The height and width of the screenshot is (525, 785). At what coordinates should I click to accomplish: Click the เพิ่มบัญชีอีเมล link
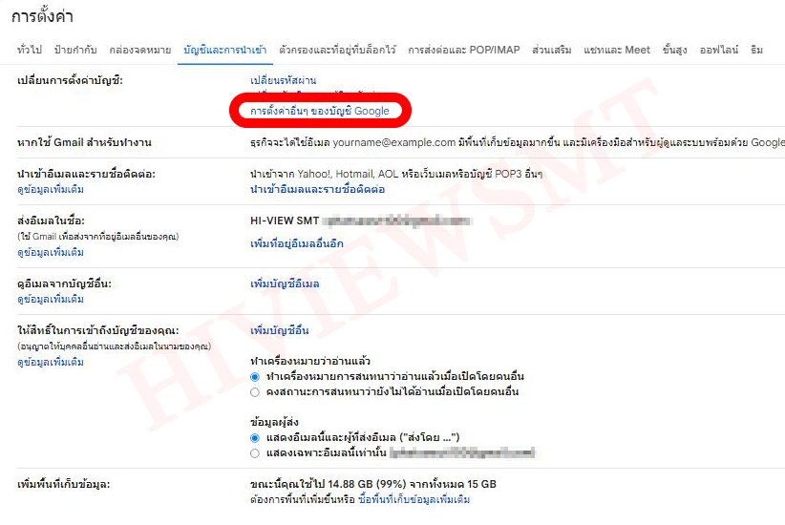point(284,284)
